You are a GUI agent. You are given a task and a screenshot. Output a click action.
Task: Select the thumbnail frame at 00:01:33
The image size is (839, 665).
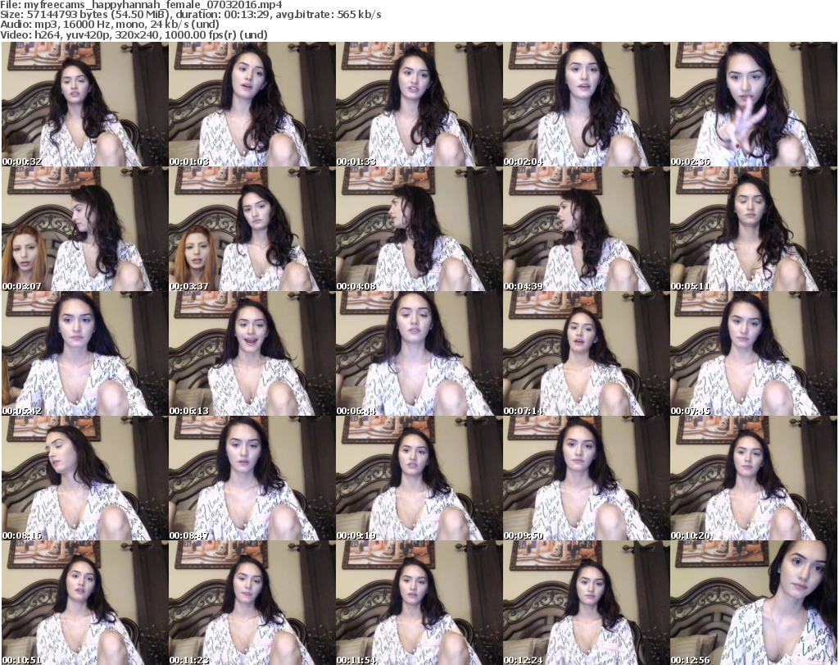(419, 104)
